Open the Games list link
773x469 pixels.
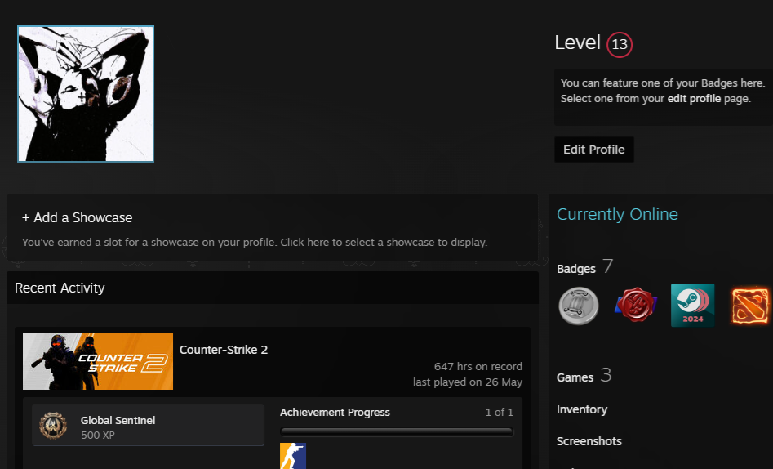[x=575, y=377]
